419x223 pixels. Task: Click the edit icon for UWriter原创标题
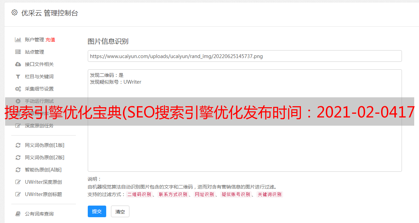coord(18,194)
